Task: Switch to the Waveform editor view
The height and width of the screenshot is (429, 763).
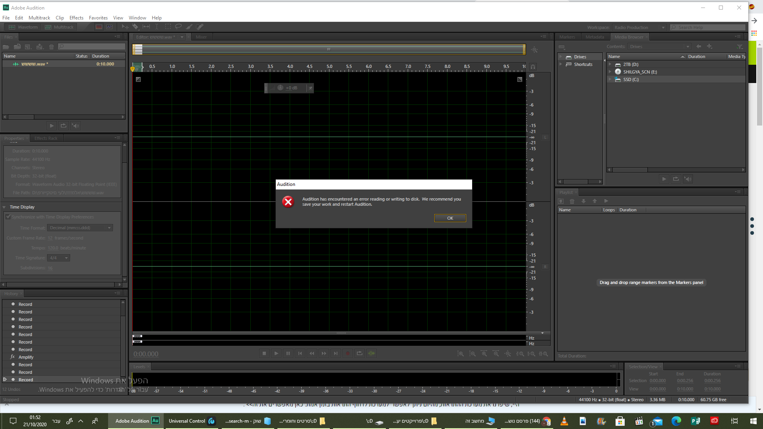Action: [23, 27]
